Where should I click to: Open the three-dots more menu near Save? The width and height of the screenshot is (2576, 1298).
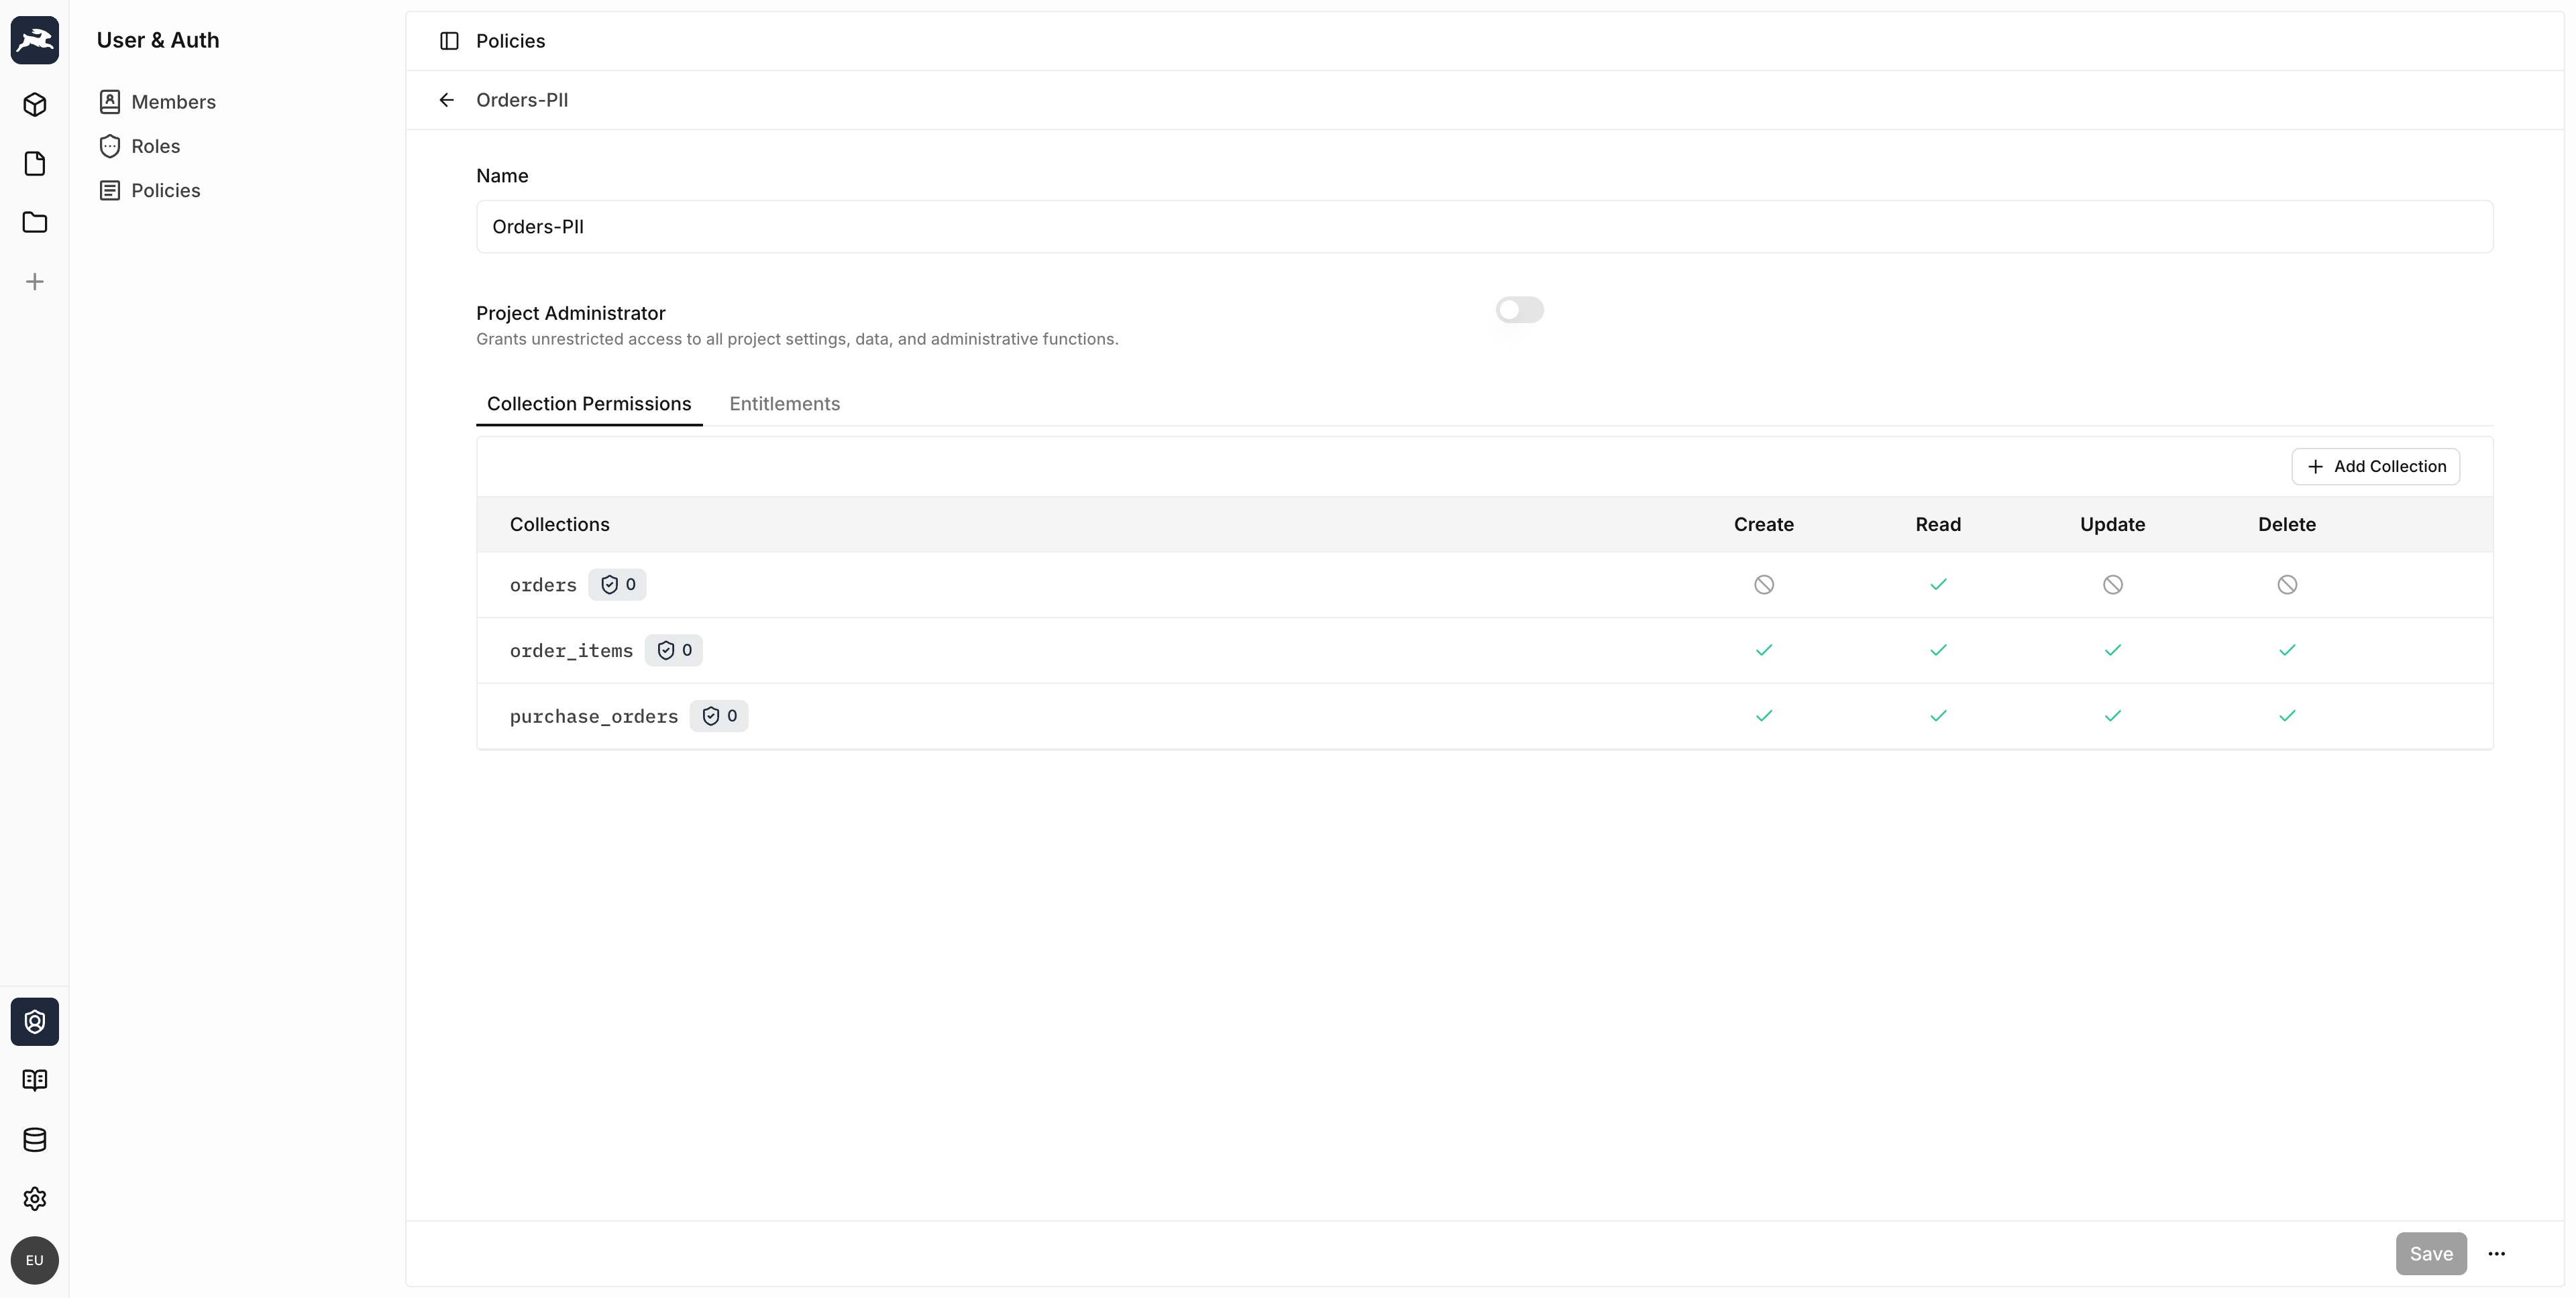click(x=2496, y=1254)
